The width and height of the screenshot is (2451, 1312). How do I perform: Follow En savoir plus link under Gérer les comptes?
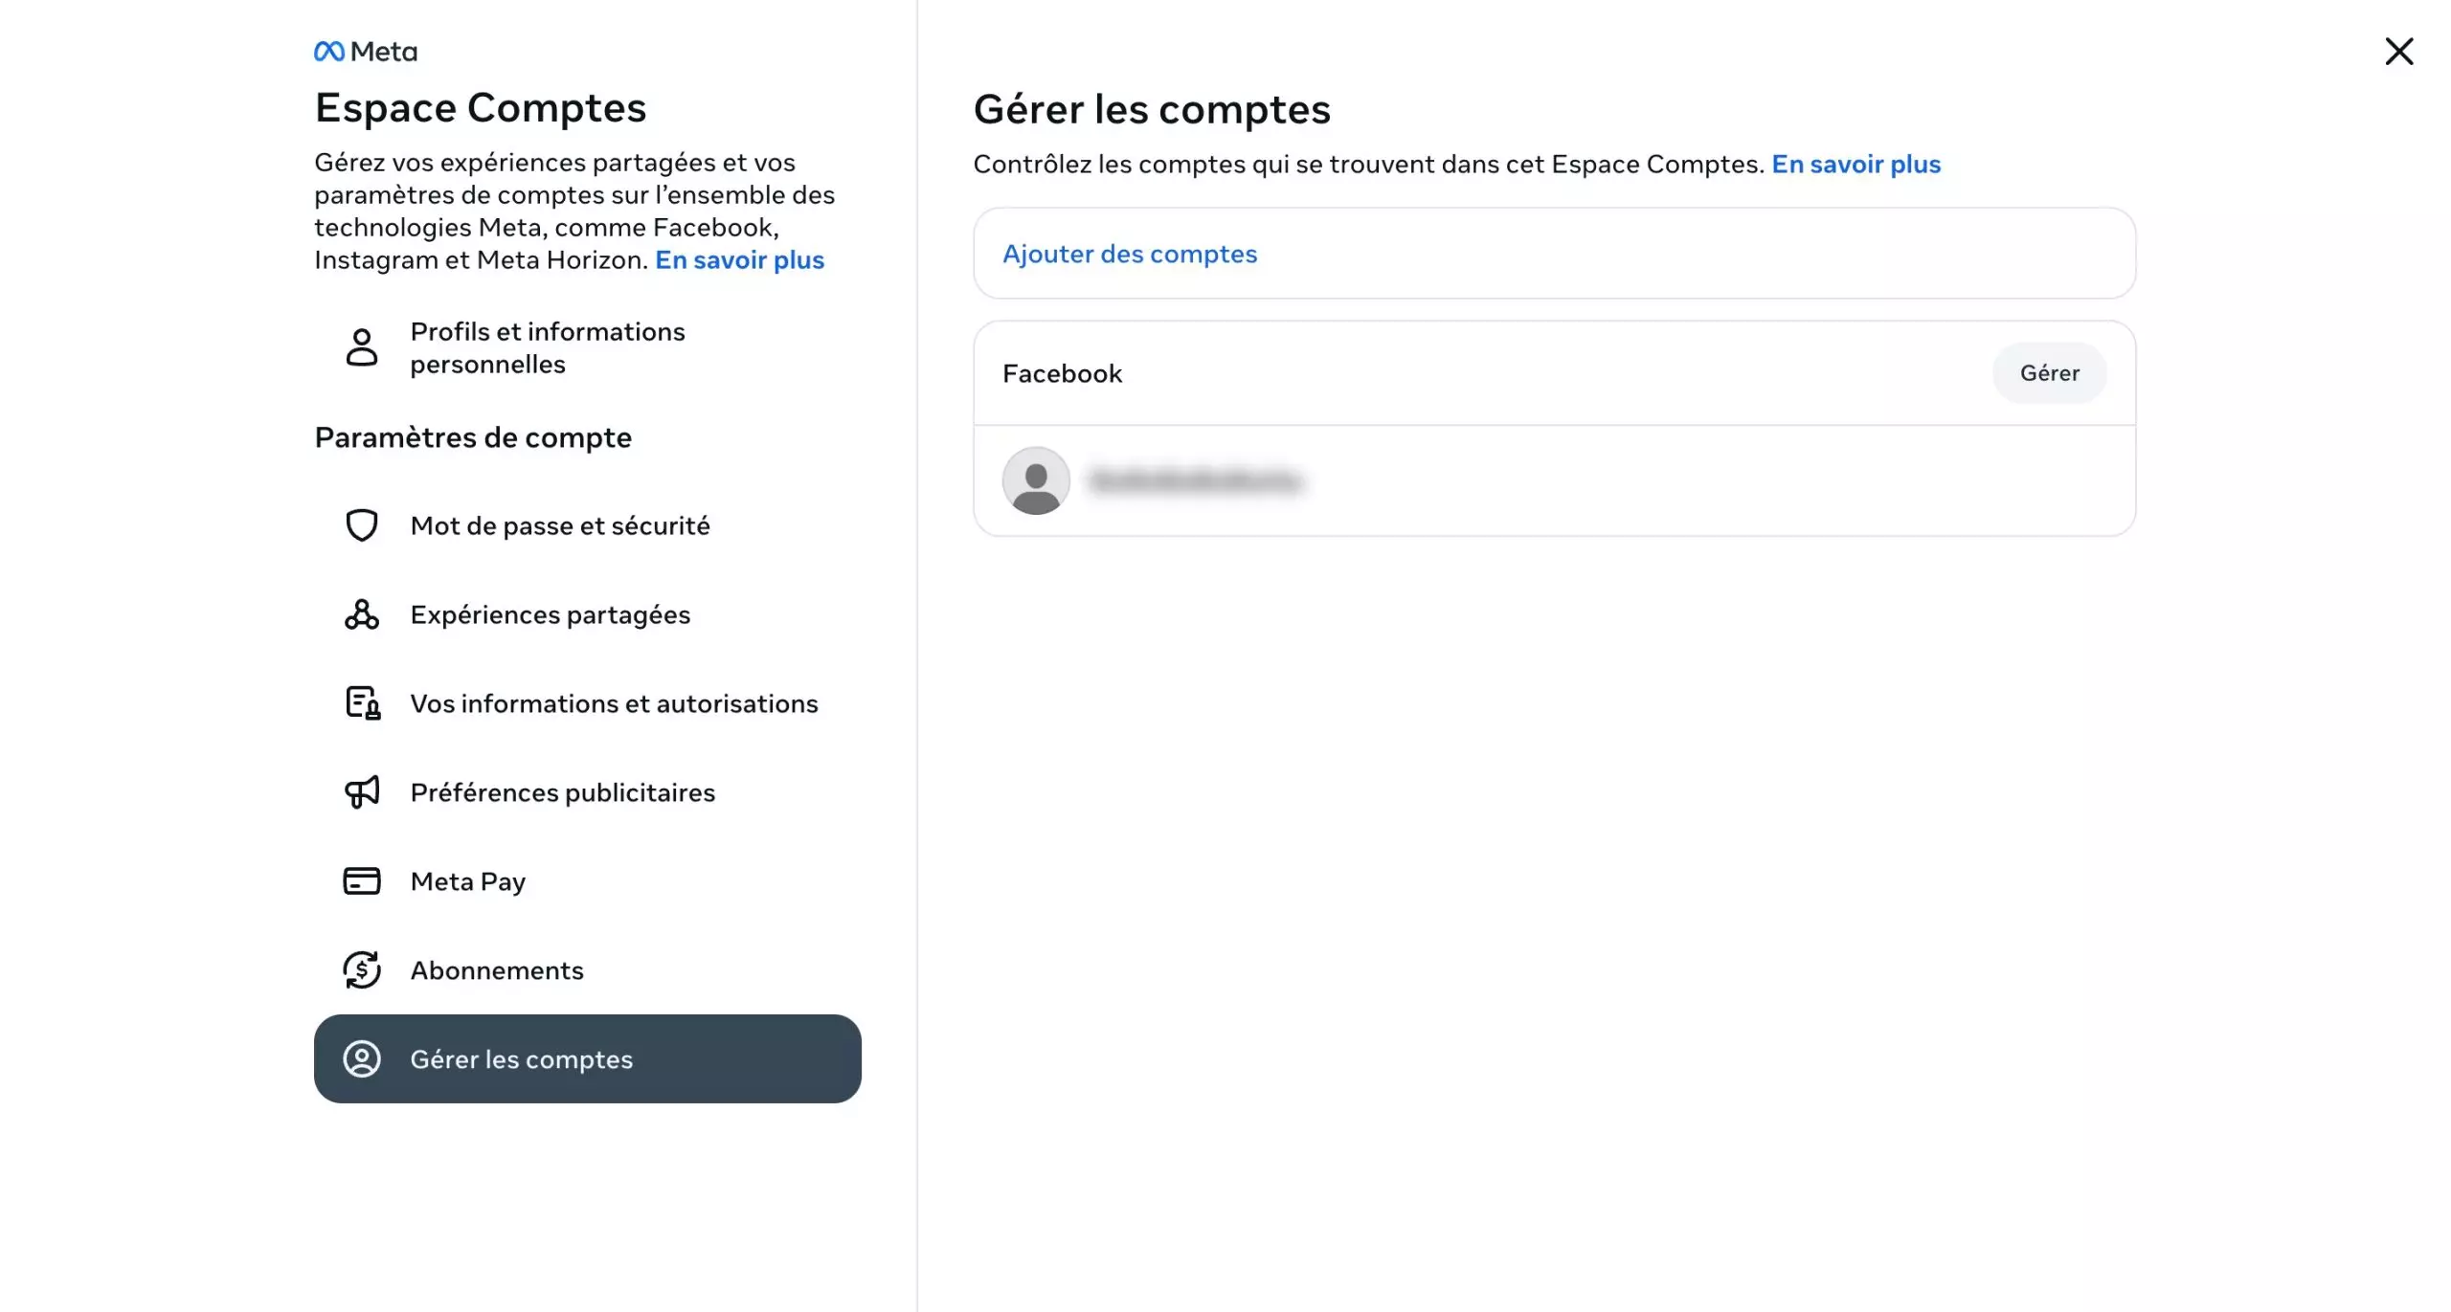click(1855, 165)
